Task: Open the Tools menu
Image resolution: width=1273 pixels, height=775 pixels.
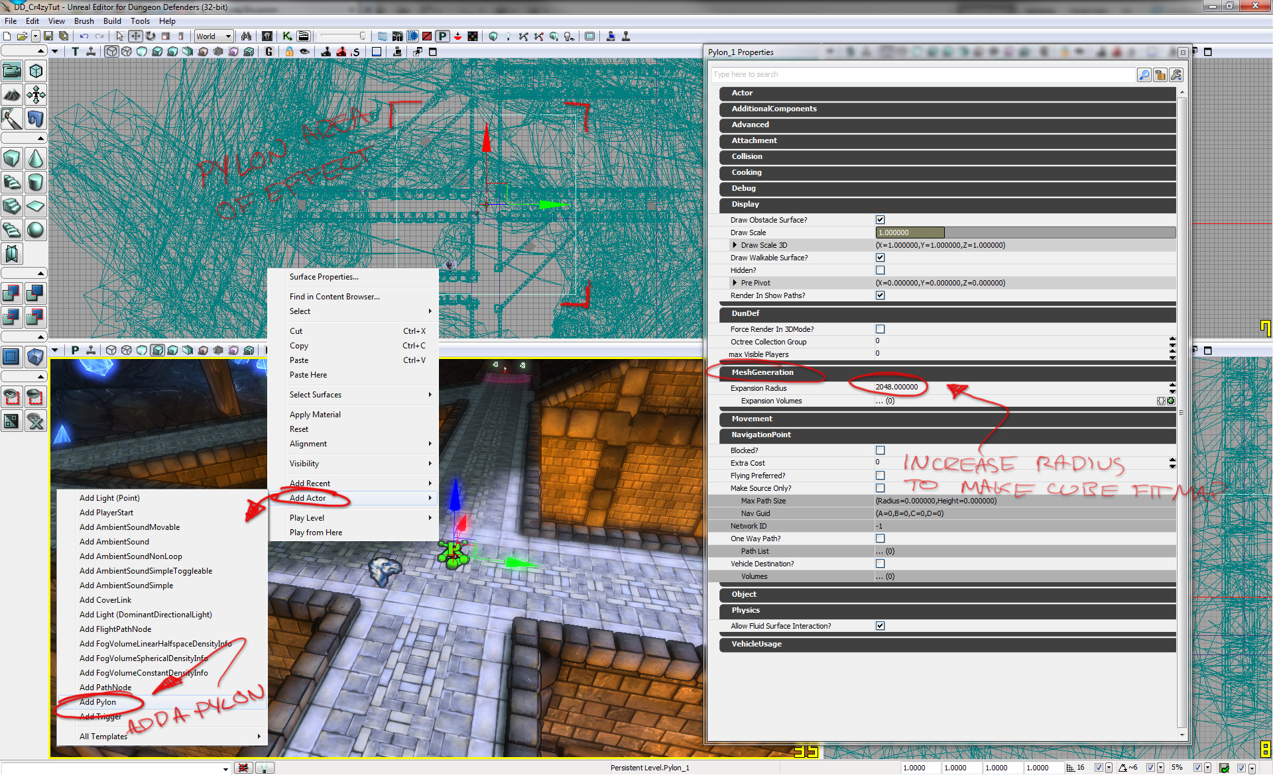Action: tap(140, 21)
